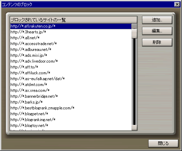Select http://*.a8.net/* entry
Image resolution: width=182 pixels, height=151 pixels.
pyautogui.click(x=71, y=38)
